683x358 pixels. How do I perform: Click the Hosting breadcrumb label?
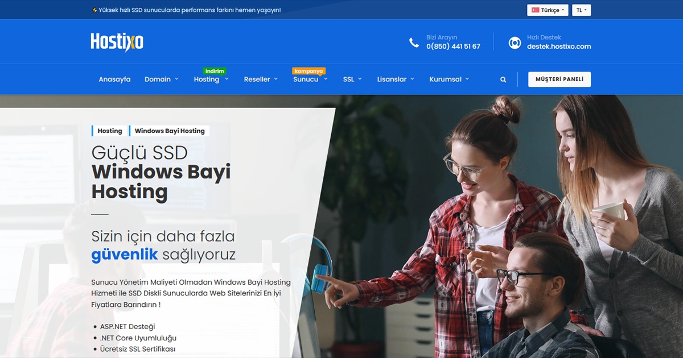pyautogui.click(x=109, y=131)
